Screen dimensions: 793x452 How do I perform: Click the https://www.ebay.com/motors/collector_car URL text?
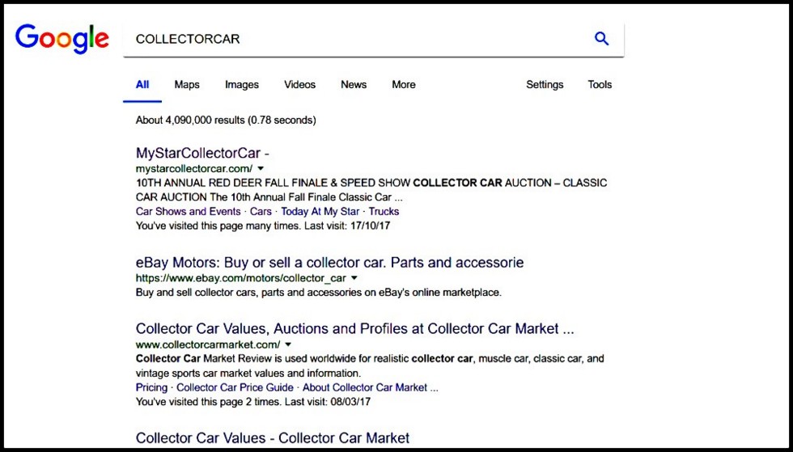click(x=241, y=277)
